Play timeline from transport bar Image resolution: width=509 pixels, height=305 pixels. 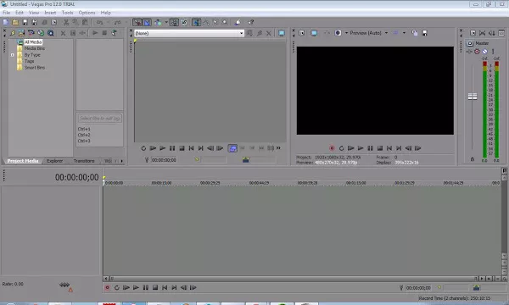[136, 287]
